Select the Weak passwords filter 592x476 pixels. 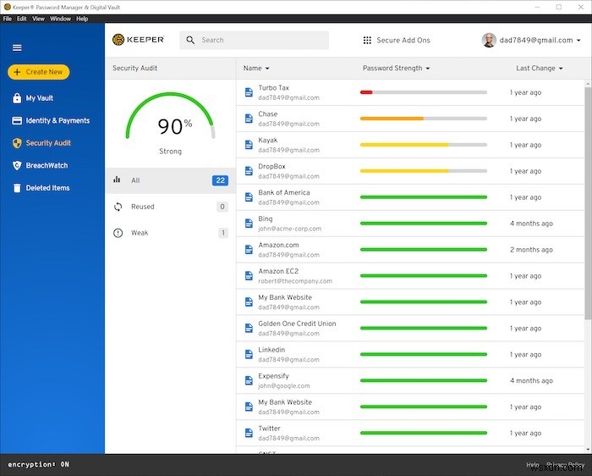click(x=171, y=233)
